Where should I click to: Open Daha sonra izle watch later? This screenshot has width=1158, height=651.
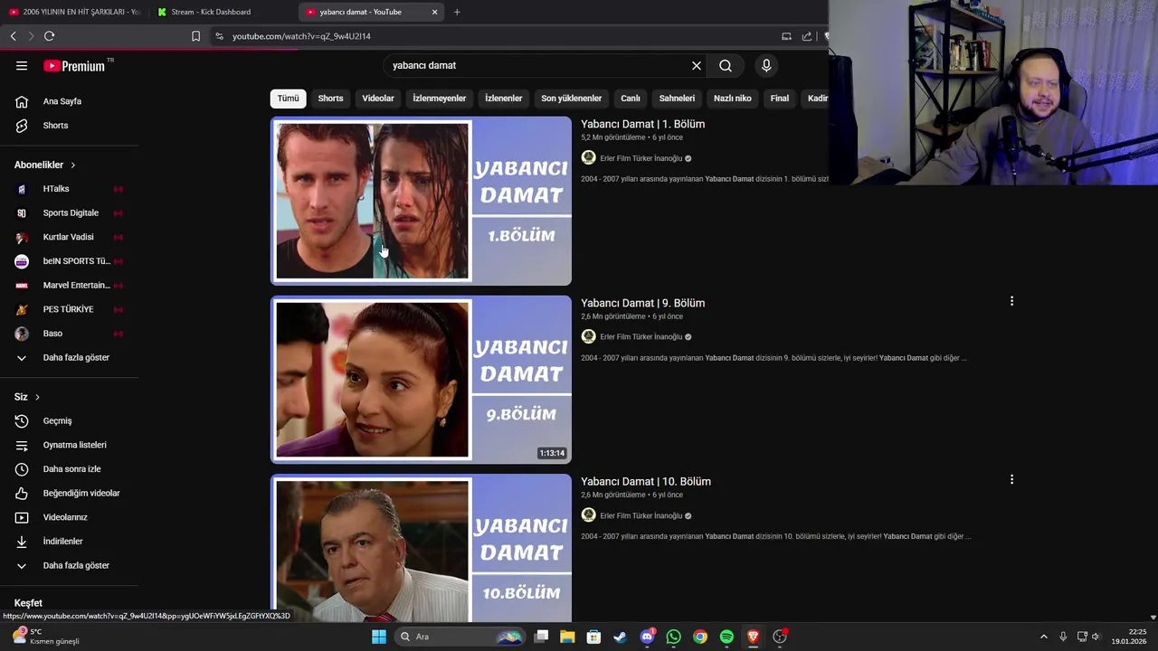tap(70, 469)
